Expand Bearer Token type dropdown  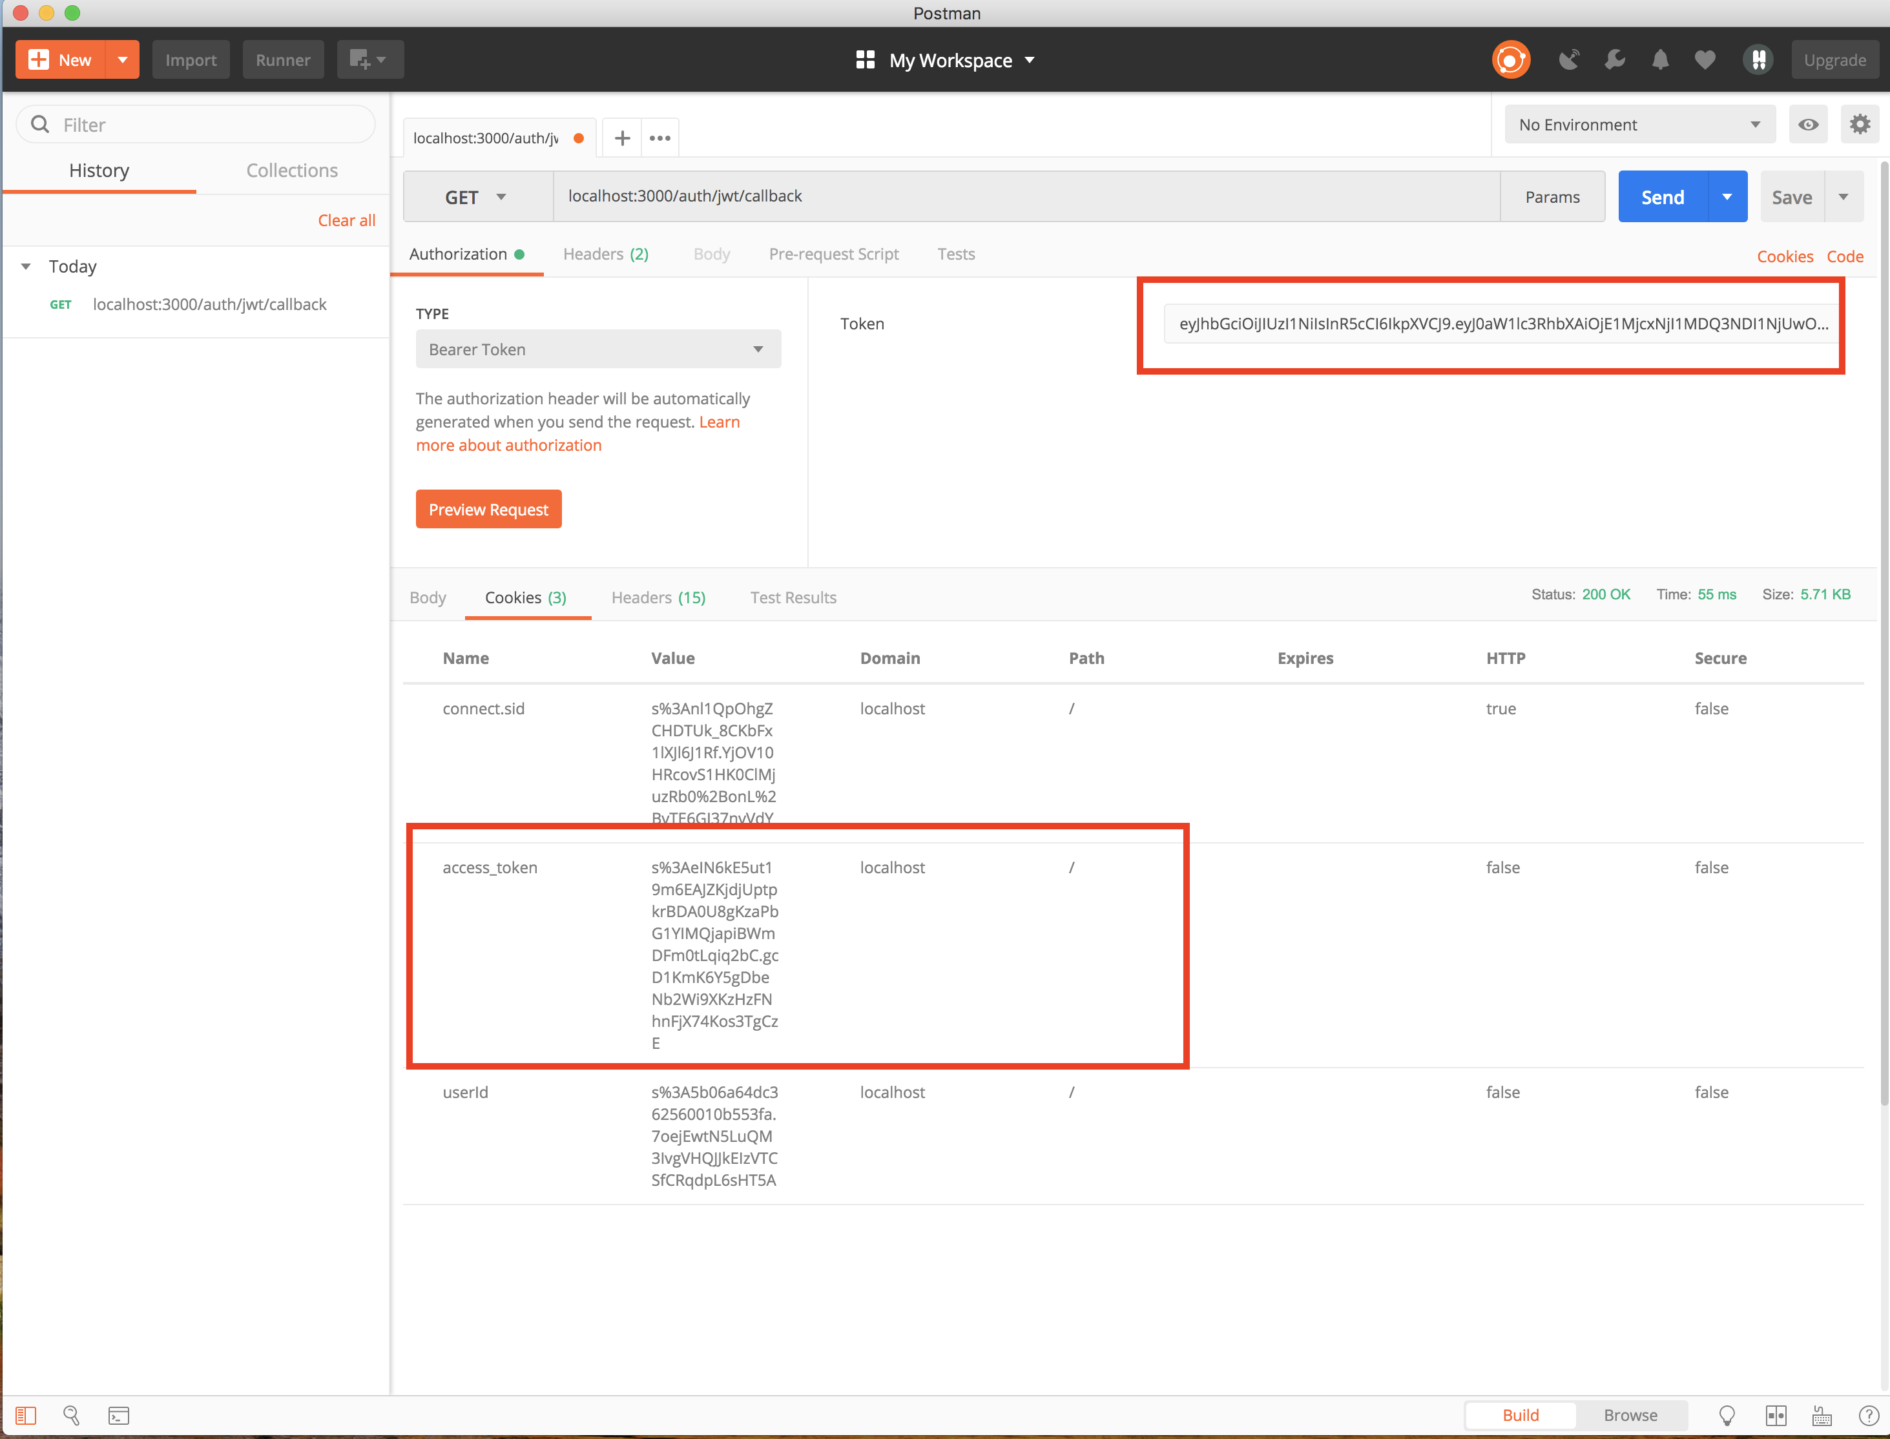coord(597,349)
